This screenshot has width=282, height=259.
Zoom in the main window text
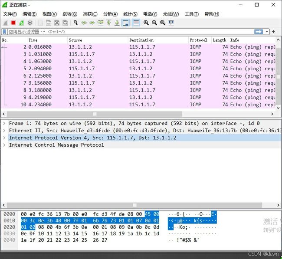146,23
